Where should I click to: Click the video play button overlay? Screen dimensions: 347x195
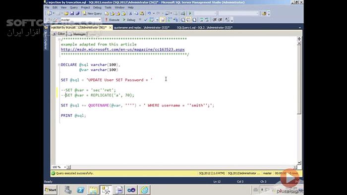pos(289,178)
